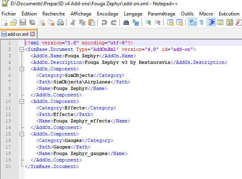Click the Save All toolbar icon
The image size is (242, 179).
(x=32, y=22)
